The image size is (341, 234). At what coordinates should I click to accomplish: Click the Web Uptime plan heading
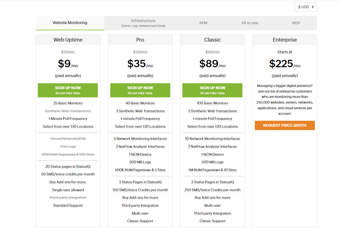68,40
